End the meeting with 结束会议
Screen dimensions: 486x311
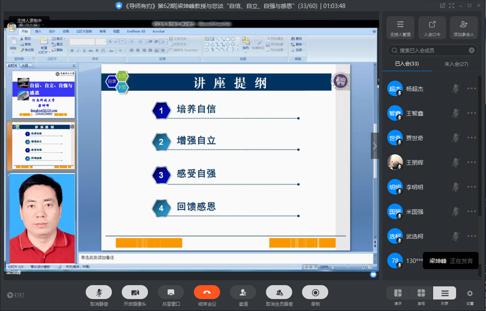[x=207, y=293]
